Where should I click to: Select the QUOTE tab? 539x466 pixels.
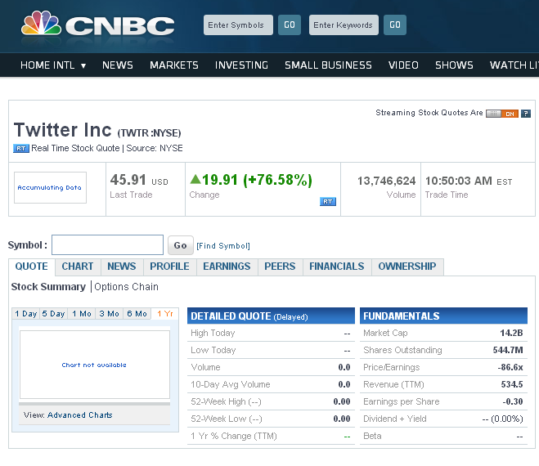point(32,267)
